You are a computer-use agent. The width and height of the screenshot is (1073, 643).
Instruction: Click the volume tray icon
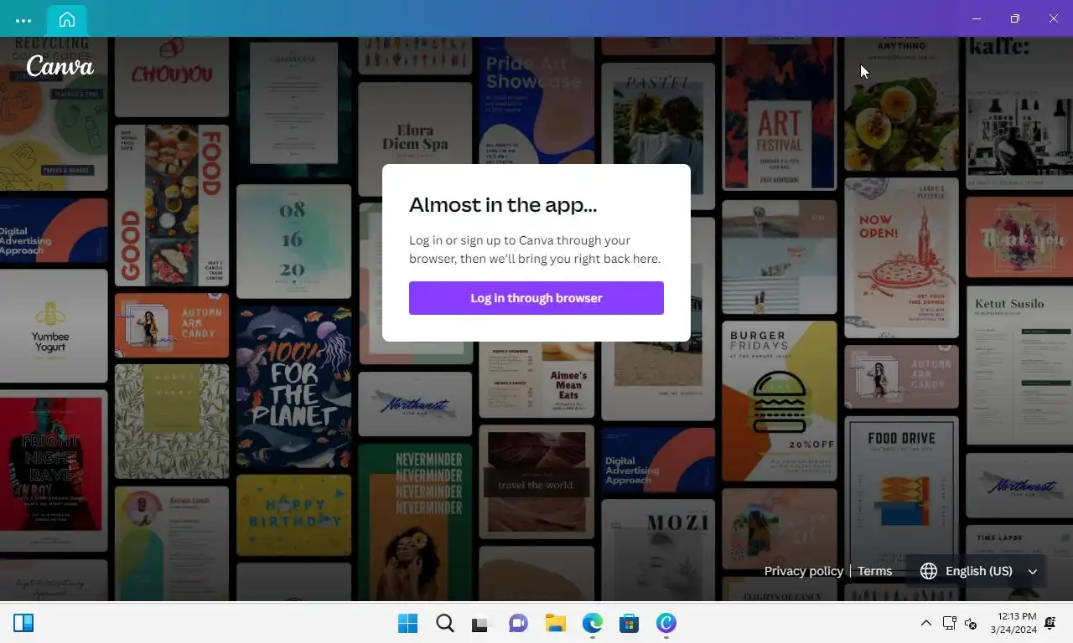(971, 623)
